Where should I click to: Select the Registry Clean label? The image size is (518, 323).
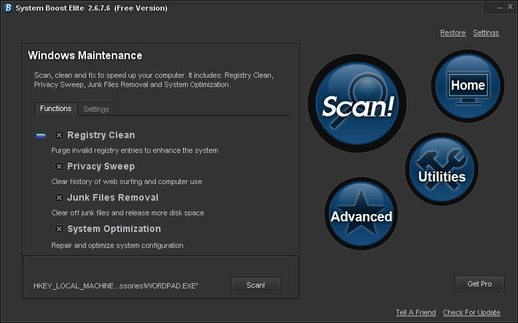(101, 136)
